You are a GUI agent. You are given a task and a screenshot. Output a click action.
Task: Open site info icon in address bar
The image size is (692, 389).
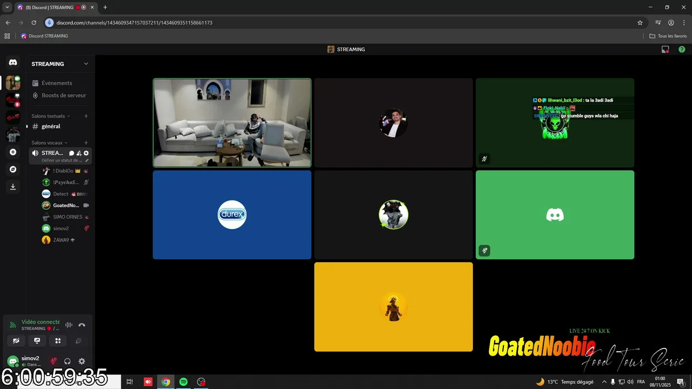point(49,23)
